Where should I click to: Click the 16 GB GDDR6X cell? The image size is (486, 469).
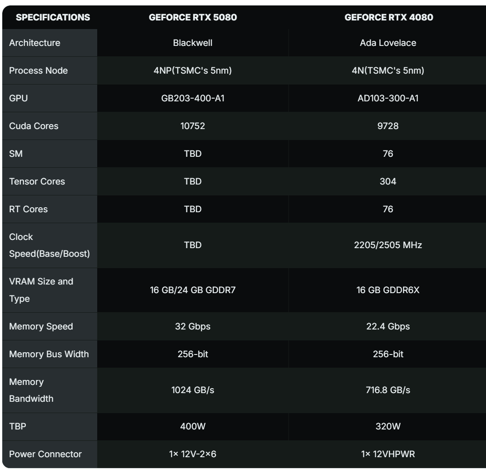coord(387,290)
